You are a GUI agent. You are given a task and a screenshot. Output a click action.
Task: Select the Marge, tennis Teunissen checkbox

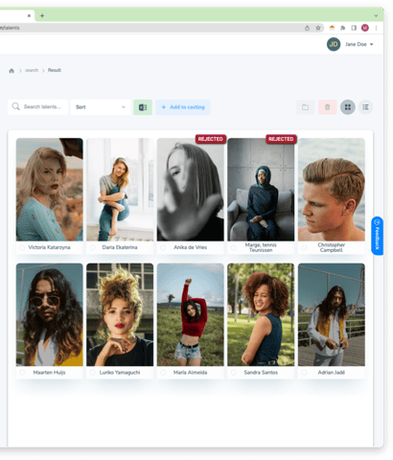[234, 247]
